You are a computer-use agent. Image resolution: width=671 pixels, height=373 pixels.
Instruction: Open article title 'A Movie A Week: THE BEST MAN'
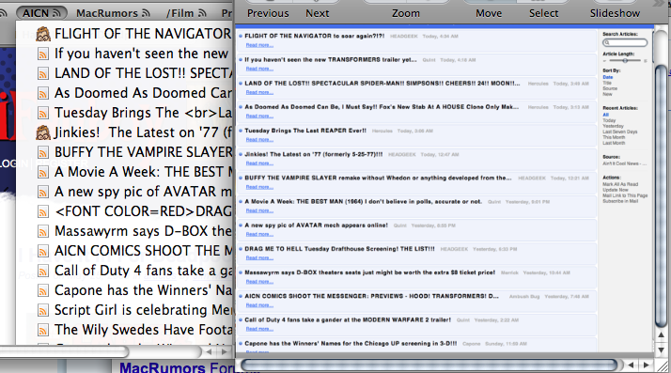click(x=364, y=201)
